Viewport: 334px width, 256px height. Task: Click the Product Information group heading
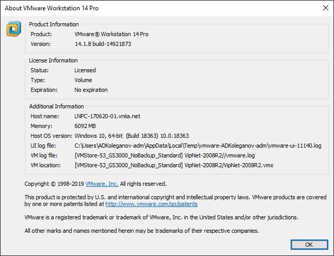click(x=54, y=24)
